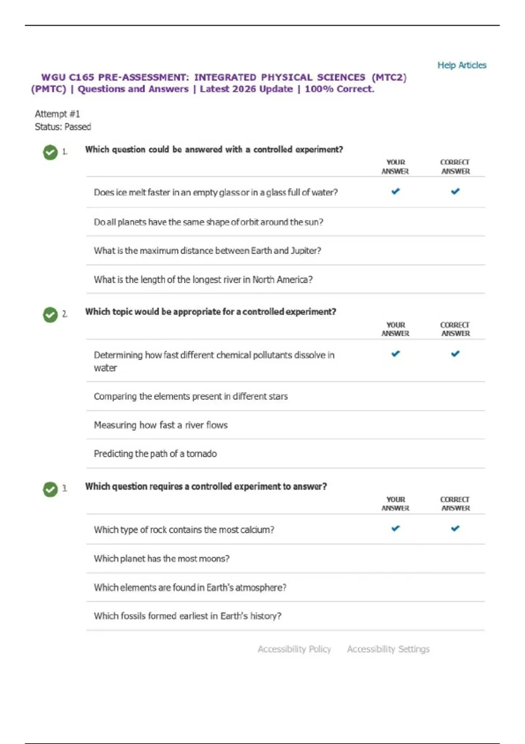The height and width of the screenshot is (744, 525).
Task: Click the green check icon for question 1
Action: tap(50, 152)
